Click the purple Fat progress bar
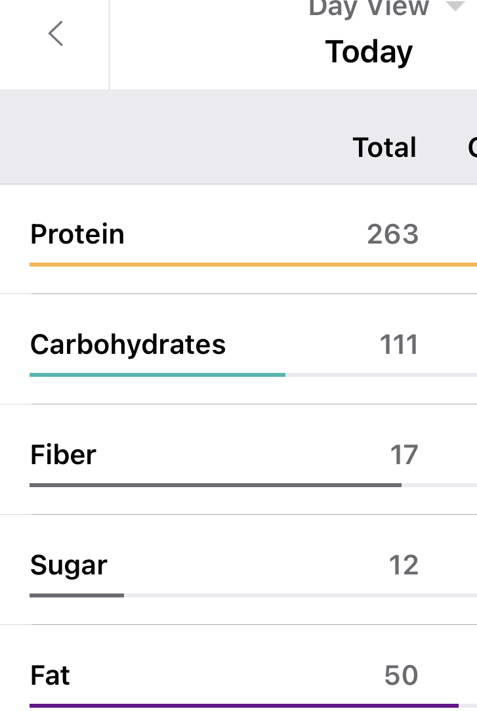 [x=243, y=706]
